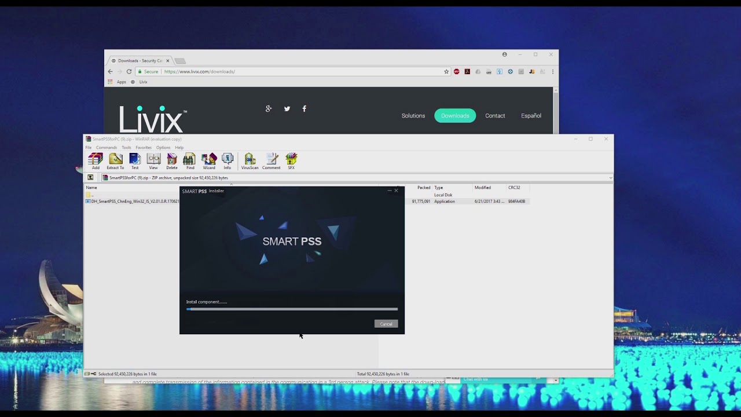The height and width of the screenshot is (417, 741).
Task: Click the '984FA40B' CRC32 value
Action: pyautogui.click(x=516, y=202)
